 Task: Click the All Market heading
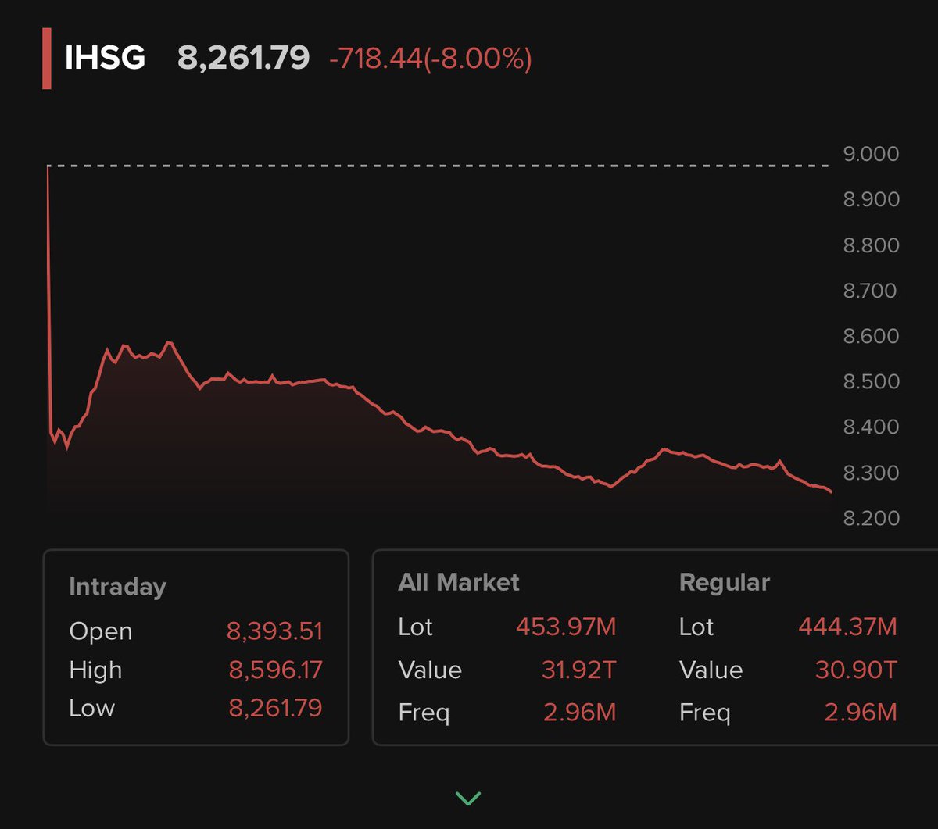coord(459,582)
